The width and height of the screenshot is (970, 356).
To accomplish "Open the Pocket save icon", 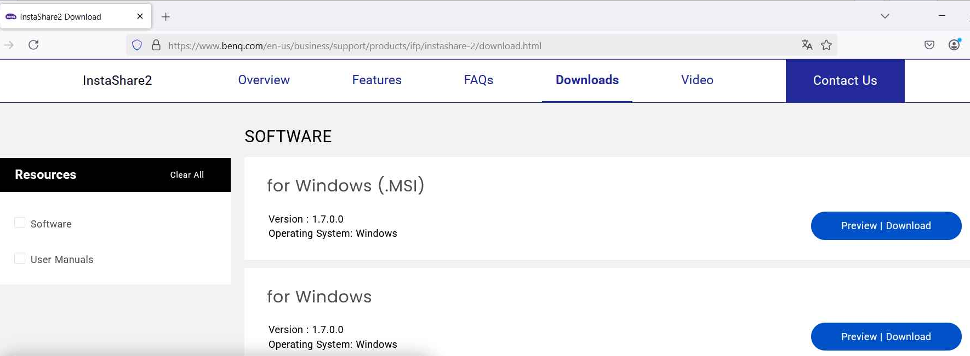I will pos(929,45).
